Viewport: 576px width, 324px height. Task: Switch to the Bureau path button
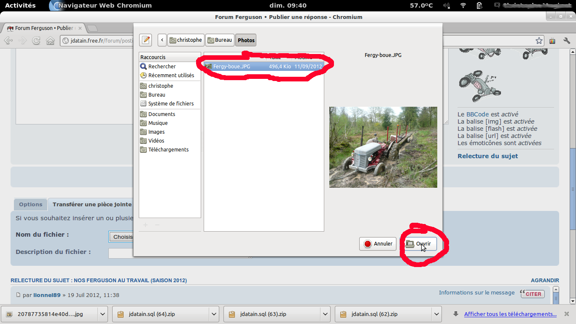point(219,40)
